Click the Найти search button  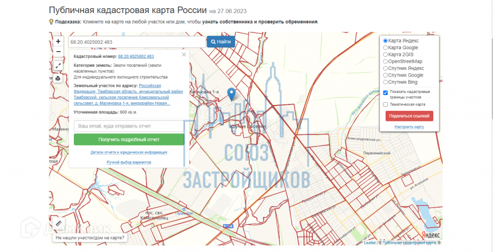point(221,42)
